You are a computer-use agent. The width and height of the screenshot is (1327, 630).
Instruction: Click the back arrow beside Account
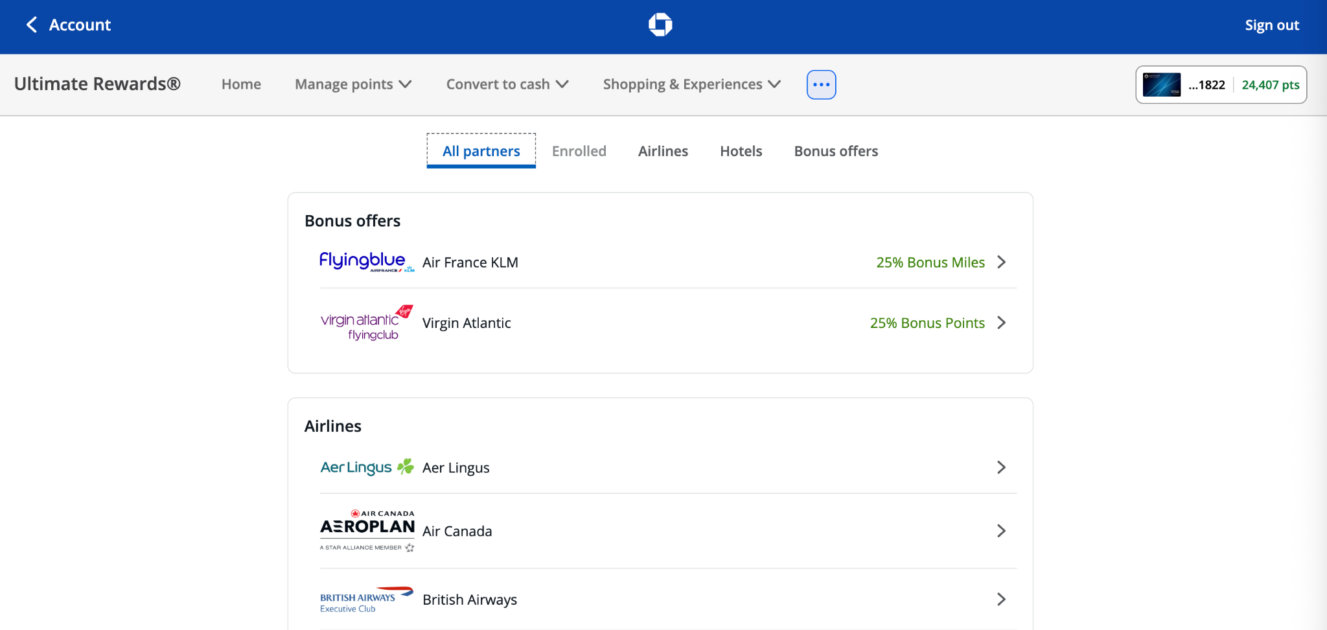[x=31, y=25]
